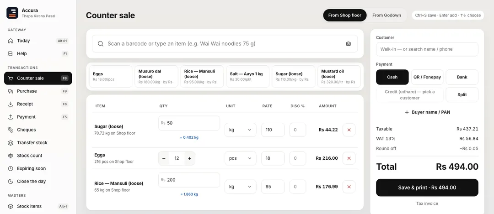Viewport: 494px width, 214px height.
Task: Open the unit dropdown for Rice — Mansuli
Action: click(241, 187)
